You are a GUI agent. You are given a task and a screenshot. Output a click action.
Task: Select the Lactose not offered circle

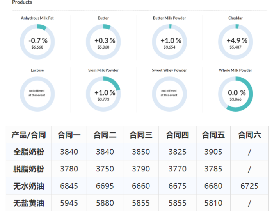37,94
